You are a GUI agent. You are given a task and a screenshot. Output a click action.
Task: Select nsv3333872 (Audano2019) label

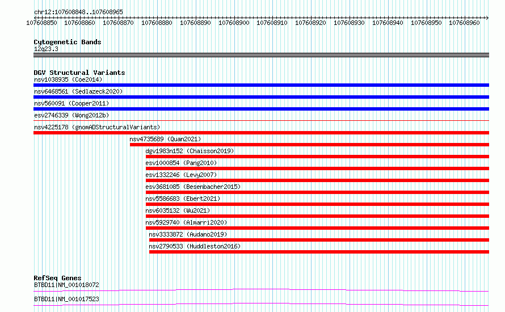click(x=188, y=234)
